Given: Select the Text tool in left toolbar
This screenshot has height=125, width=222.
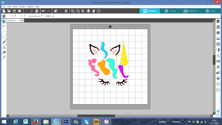Looking at the screenshot, I should [4, 48].
